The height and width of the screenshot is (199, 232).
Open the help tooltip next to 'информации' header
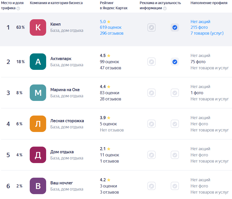[165, 8]
